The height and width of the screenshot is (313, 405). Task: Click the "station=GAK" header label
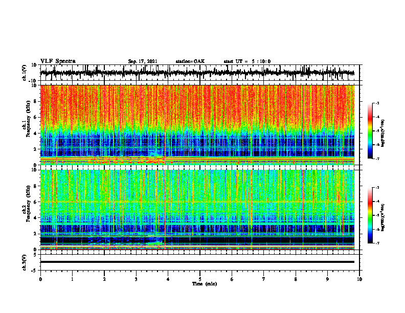coord(190,61)
